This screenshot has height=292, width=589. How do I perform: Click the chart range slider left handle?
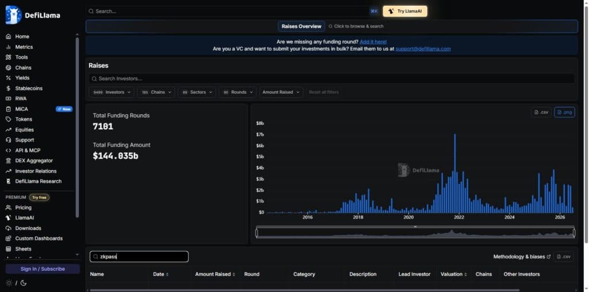(x=257, y=233)
